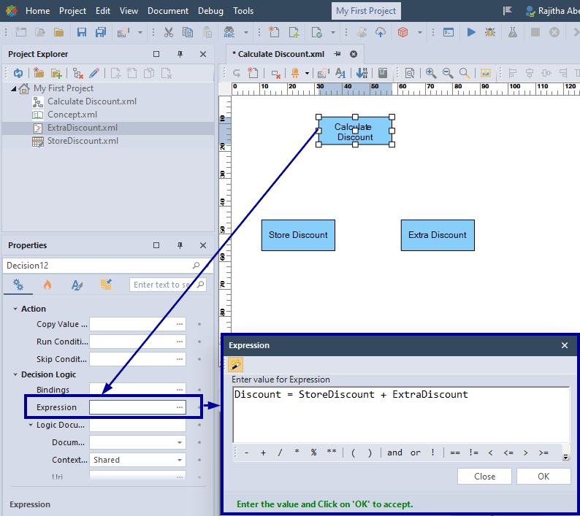The height and width of the screenshot is (516, 580).
Task: Insert the '==' operator
Action: tap(455, 453)
